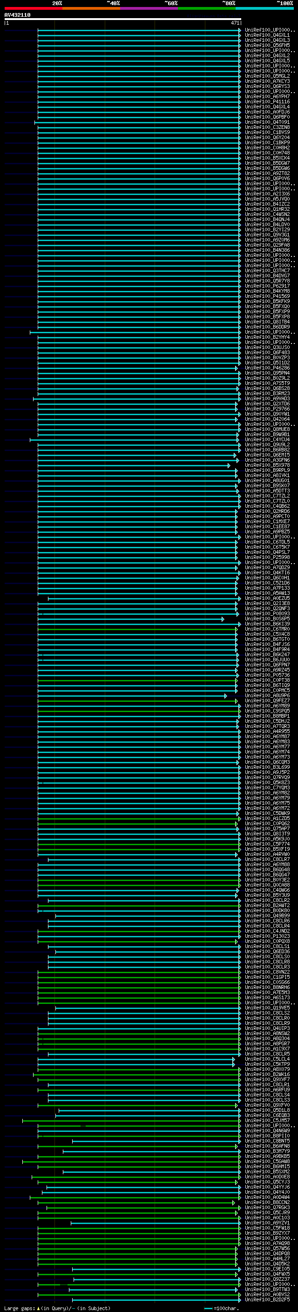Select the UniRef100_A0FDJ6 label

(267, 112)
